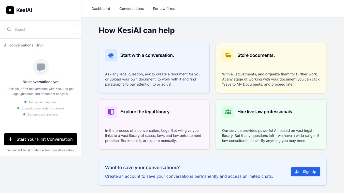344x193 pixels.
Task: Select the Start with a conversation heading
Action: [147, 55]
